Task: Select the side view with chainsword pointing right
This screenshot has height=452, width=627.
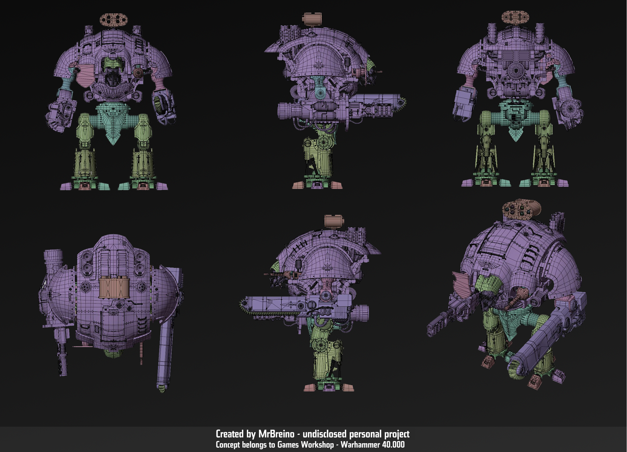Action: [x=335, y=101]
